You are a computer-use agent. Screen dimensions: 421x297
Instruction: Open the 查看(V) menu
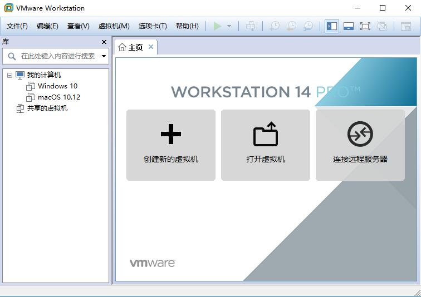point(78,26)
